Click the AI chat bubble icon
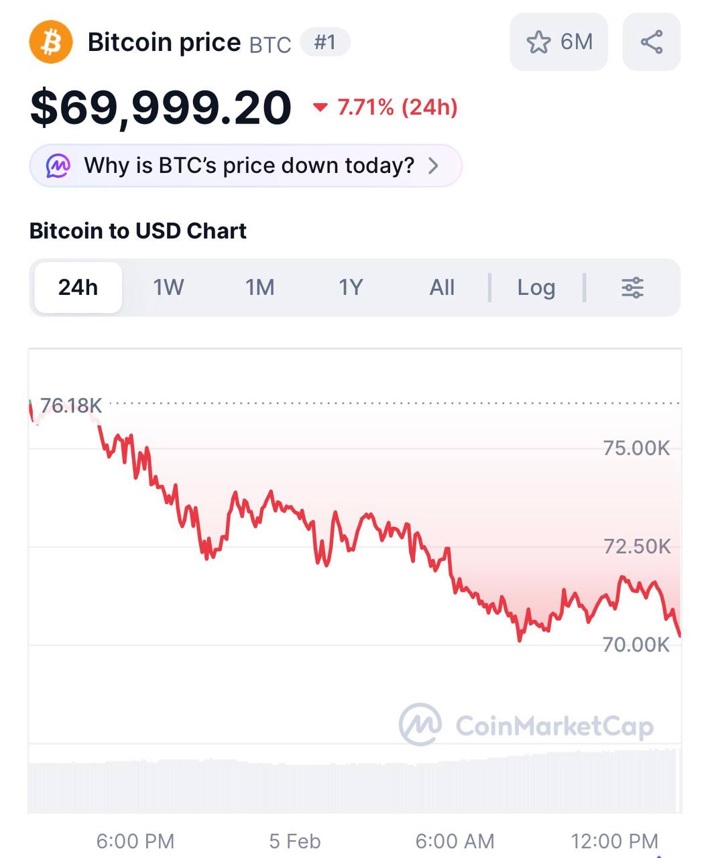The width and height of the screenshot is (710, 858). coord(58,166)
